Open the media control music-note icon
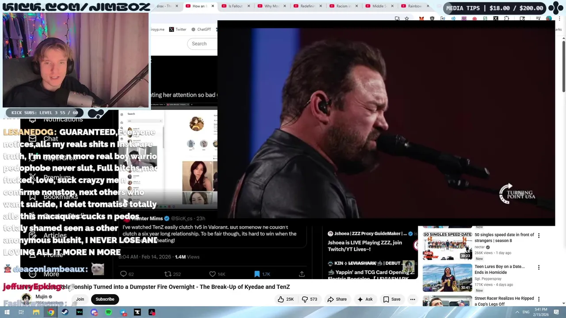 [538, 19]
